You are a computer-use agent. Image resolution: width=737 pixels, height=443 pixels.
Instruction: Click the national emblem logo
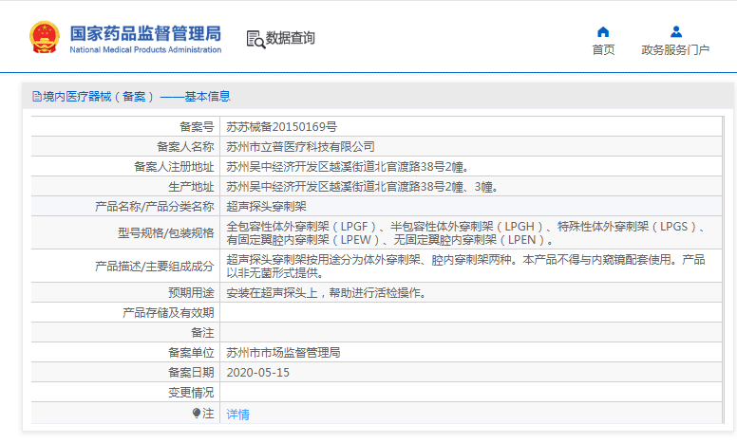pos(45,37)
